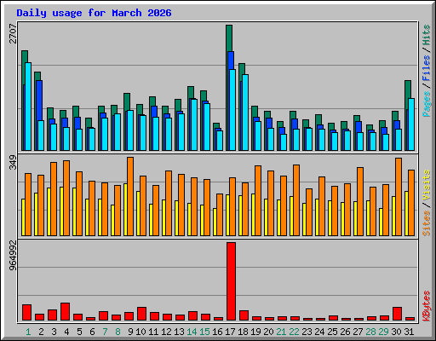Click day label 16 on the x-axis
This screenshot has width=436, height=341.
pos(217,332)
